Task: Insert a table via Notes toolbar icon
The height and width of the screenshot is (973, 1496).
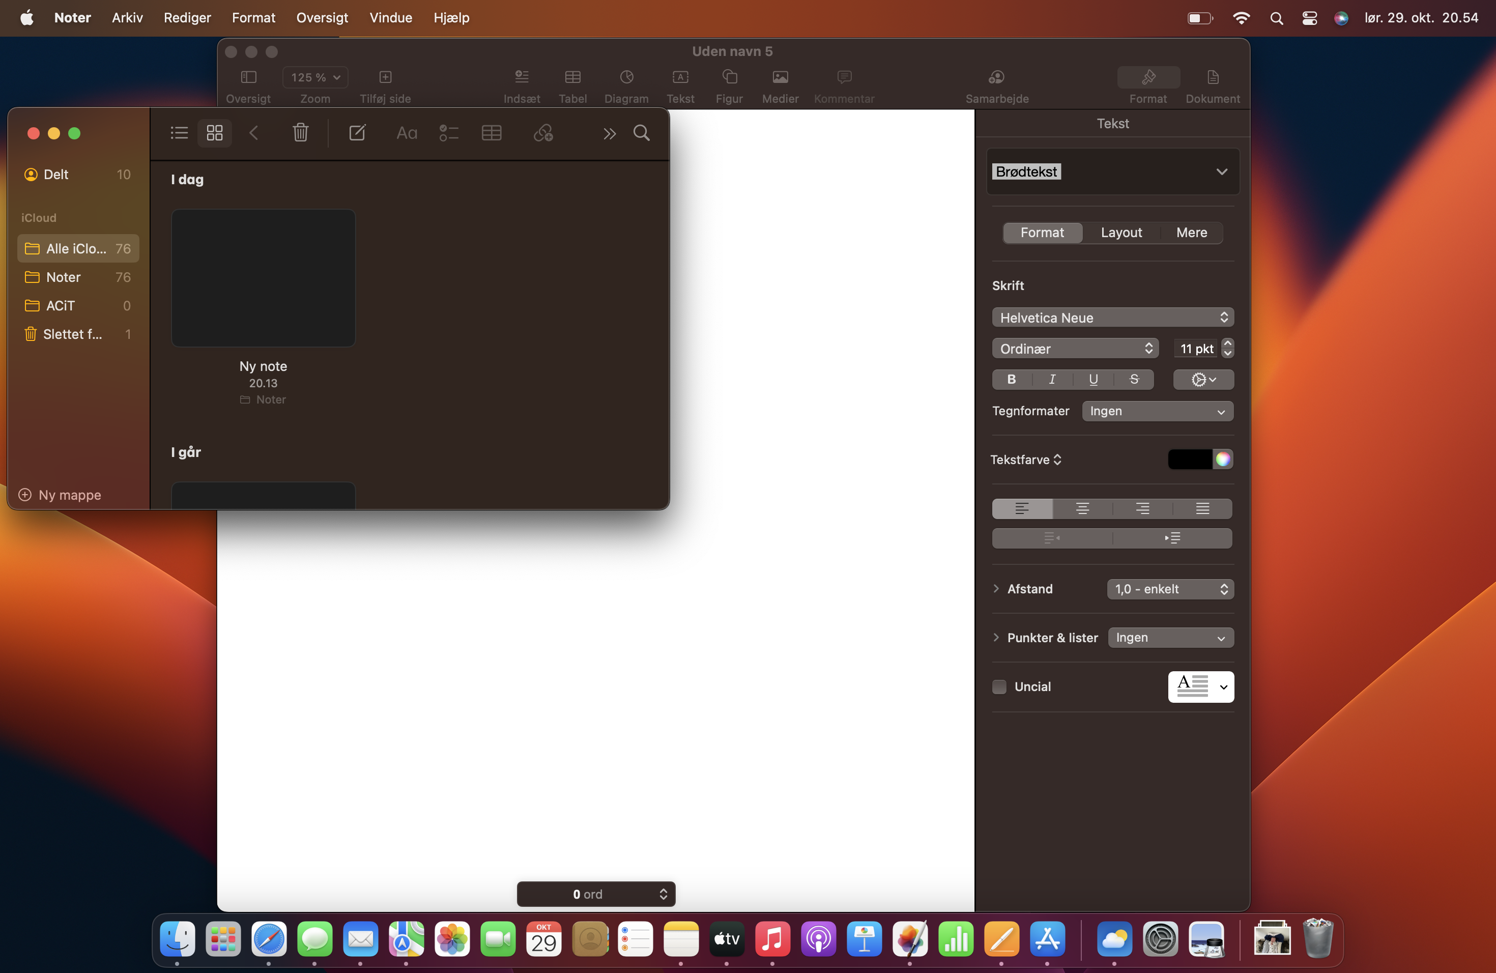Action: [491, 133]
